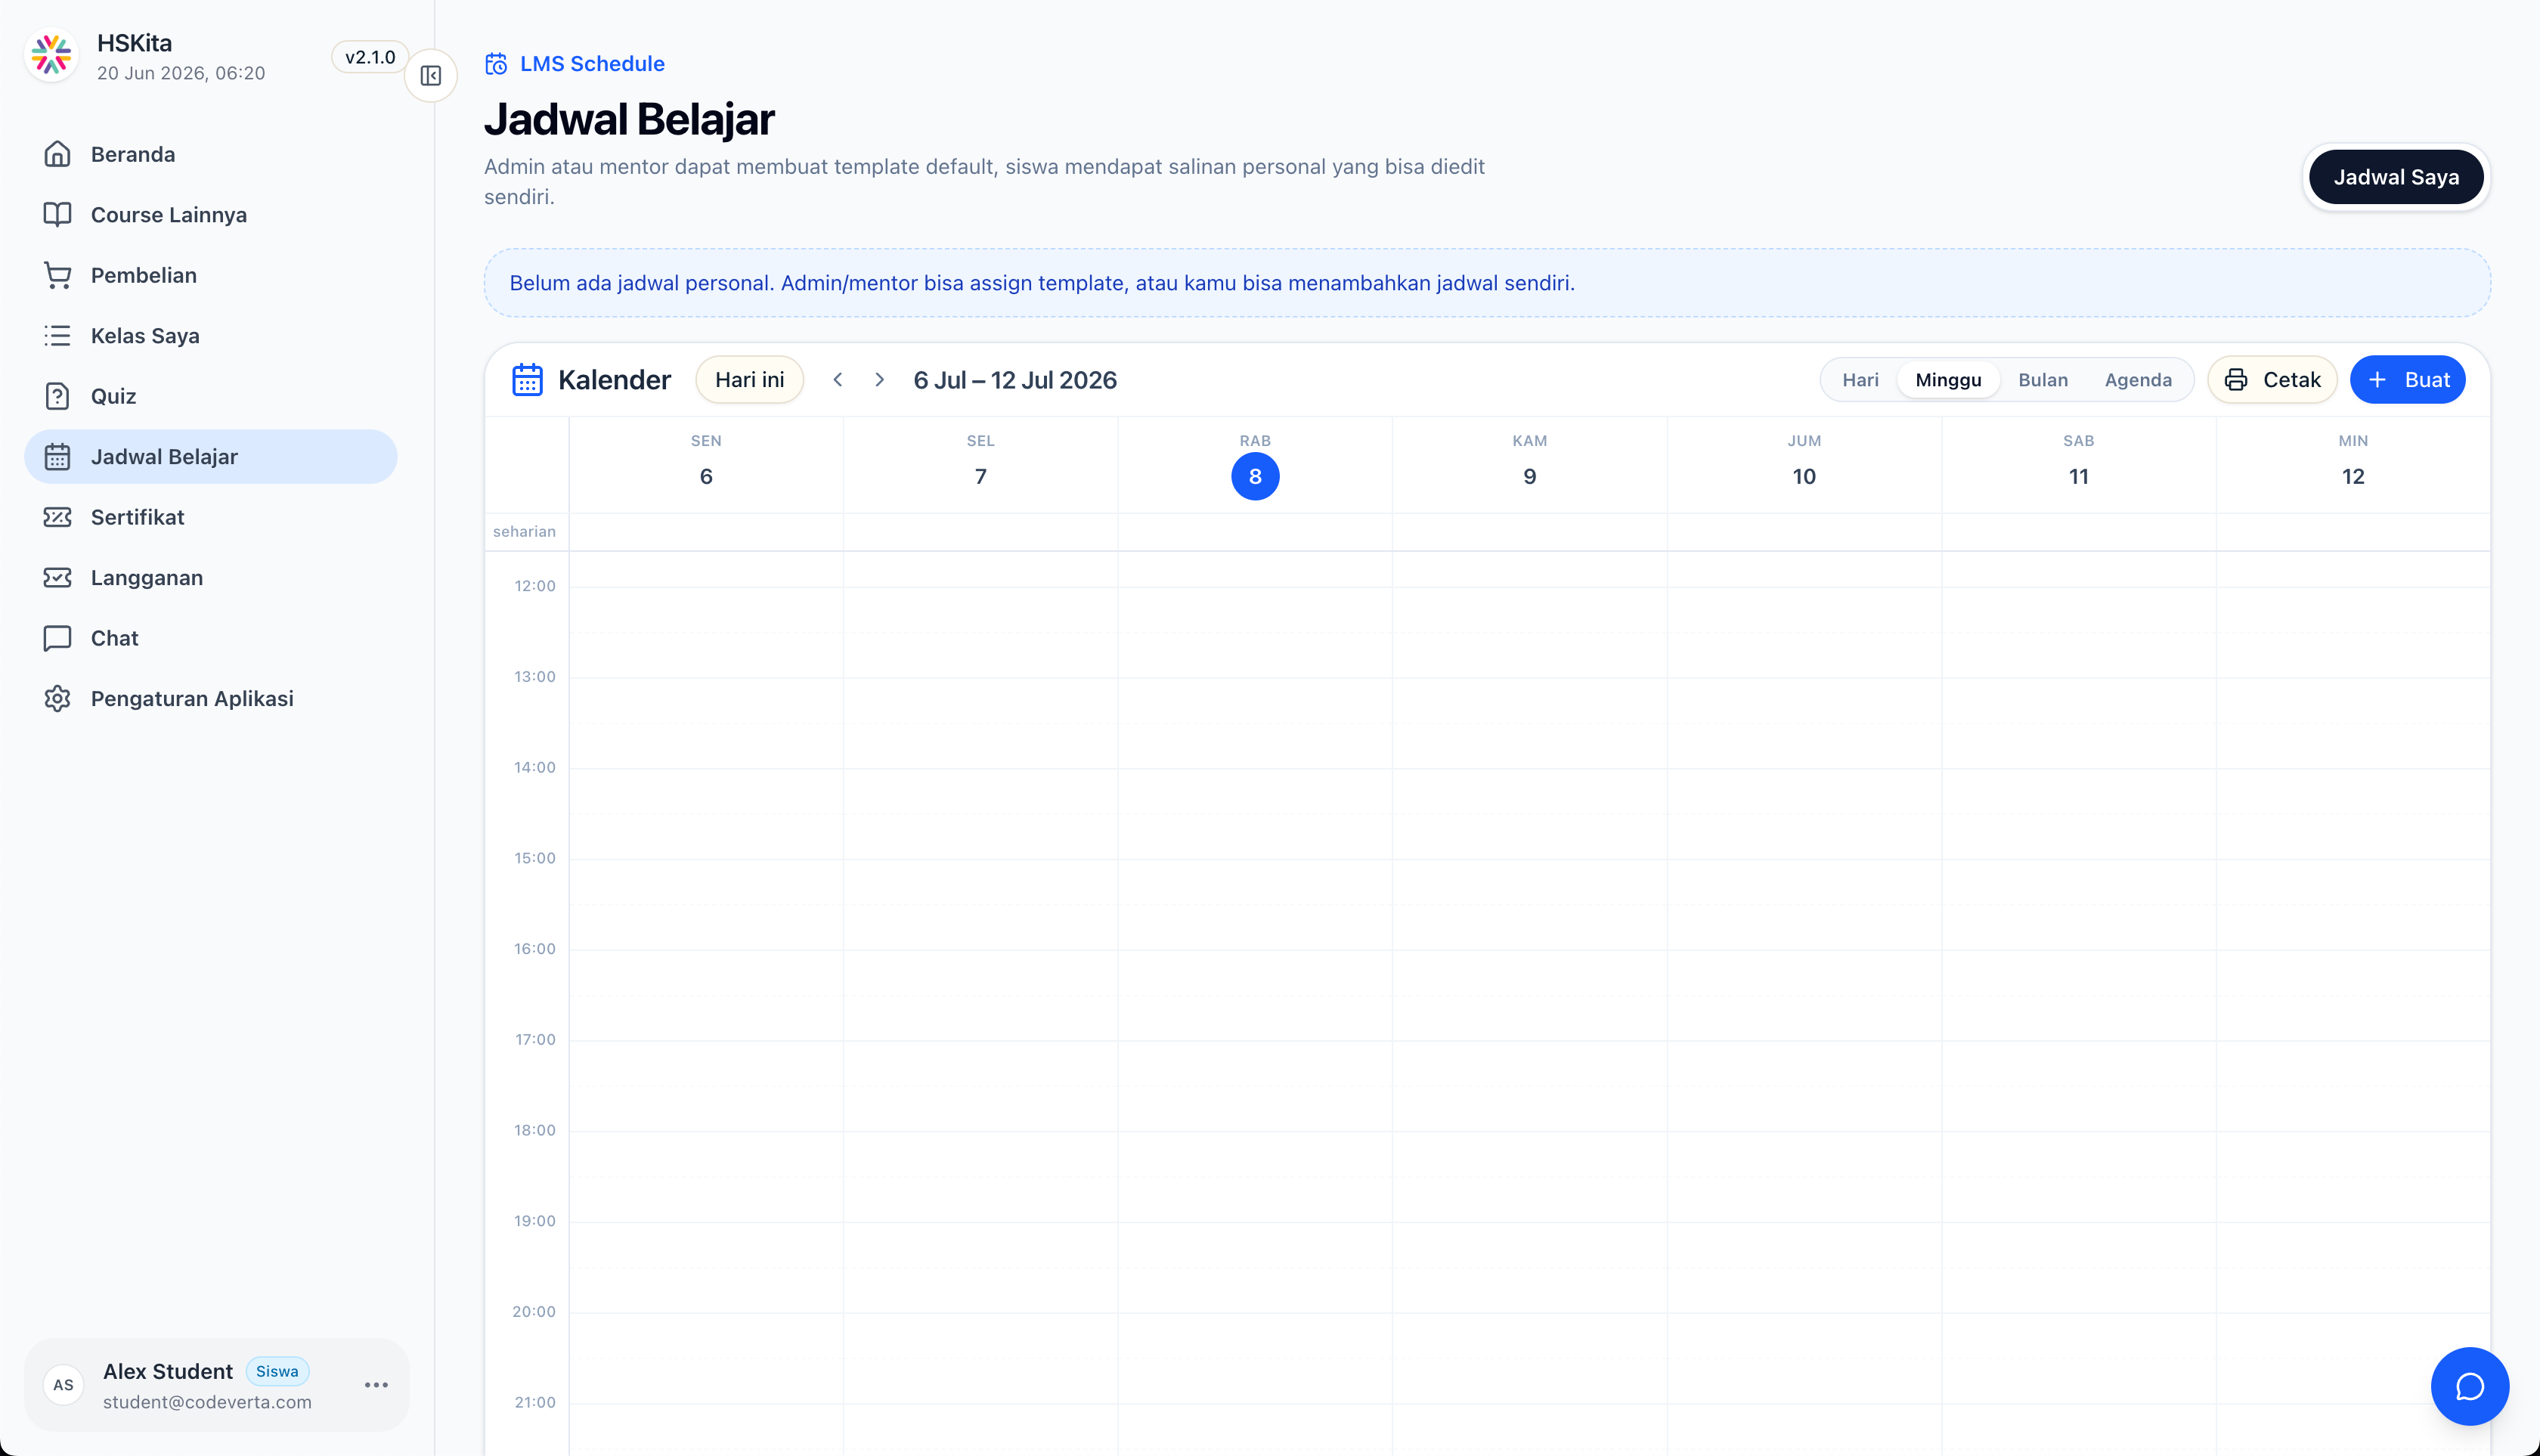Click the Jadwal Belajar calendar icon in sidebar
The height and width of the screenshot is (1456, 2540).
[57, 456]
